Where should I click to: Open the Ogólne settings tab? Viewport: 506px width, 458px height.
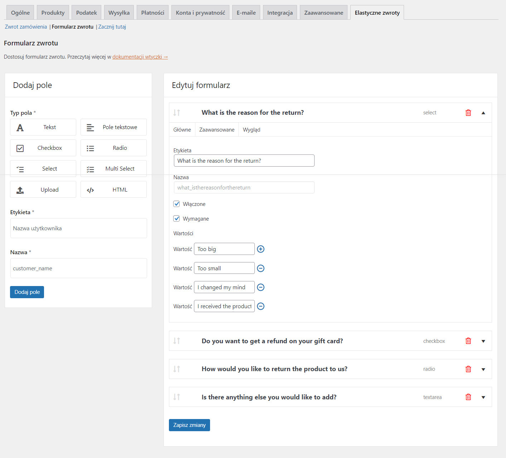pos(20,13)
